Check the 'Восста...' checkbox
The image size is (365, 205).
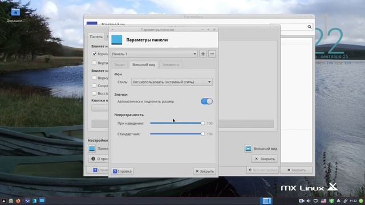point(94,93)
